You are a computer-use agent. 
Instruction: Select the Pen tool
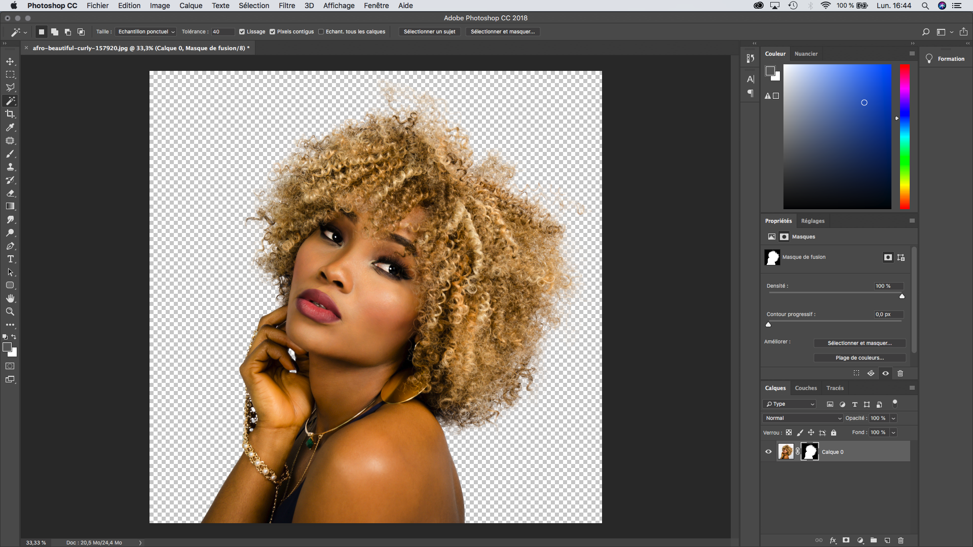10,246
